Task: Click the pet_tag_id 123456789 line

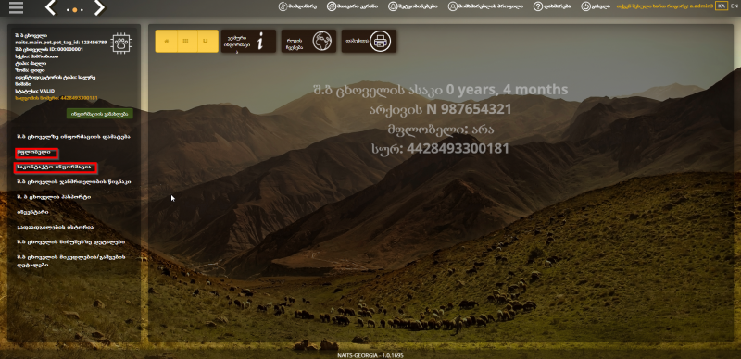Action: click(x=60, y=42)
